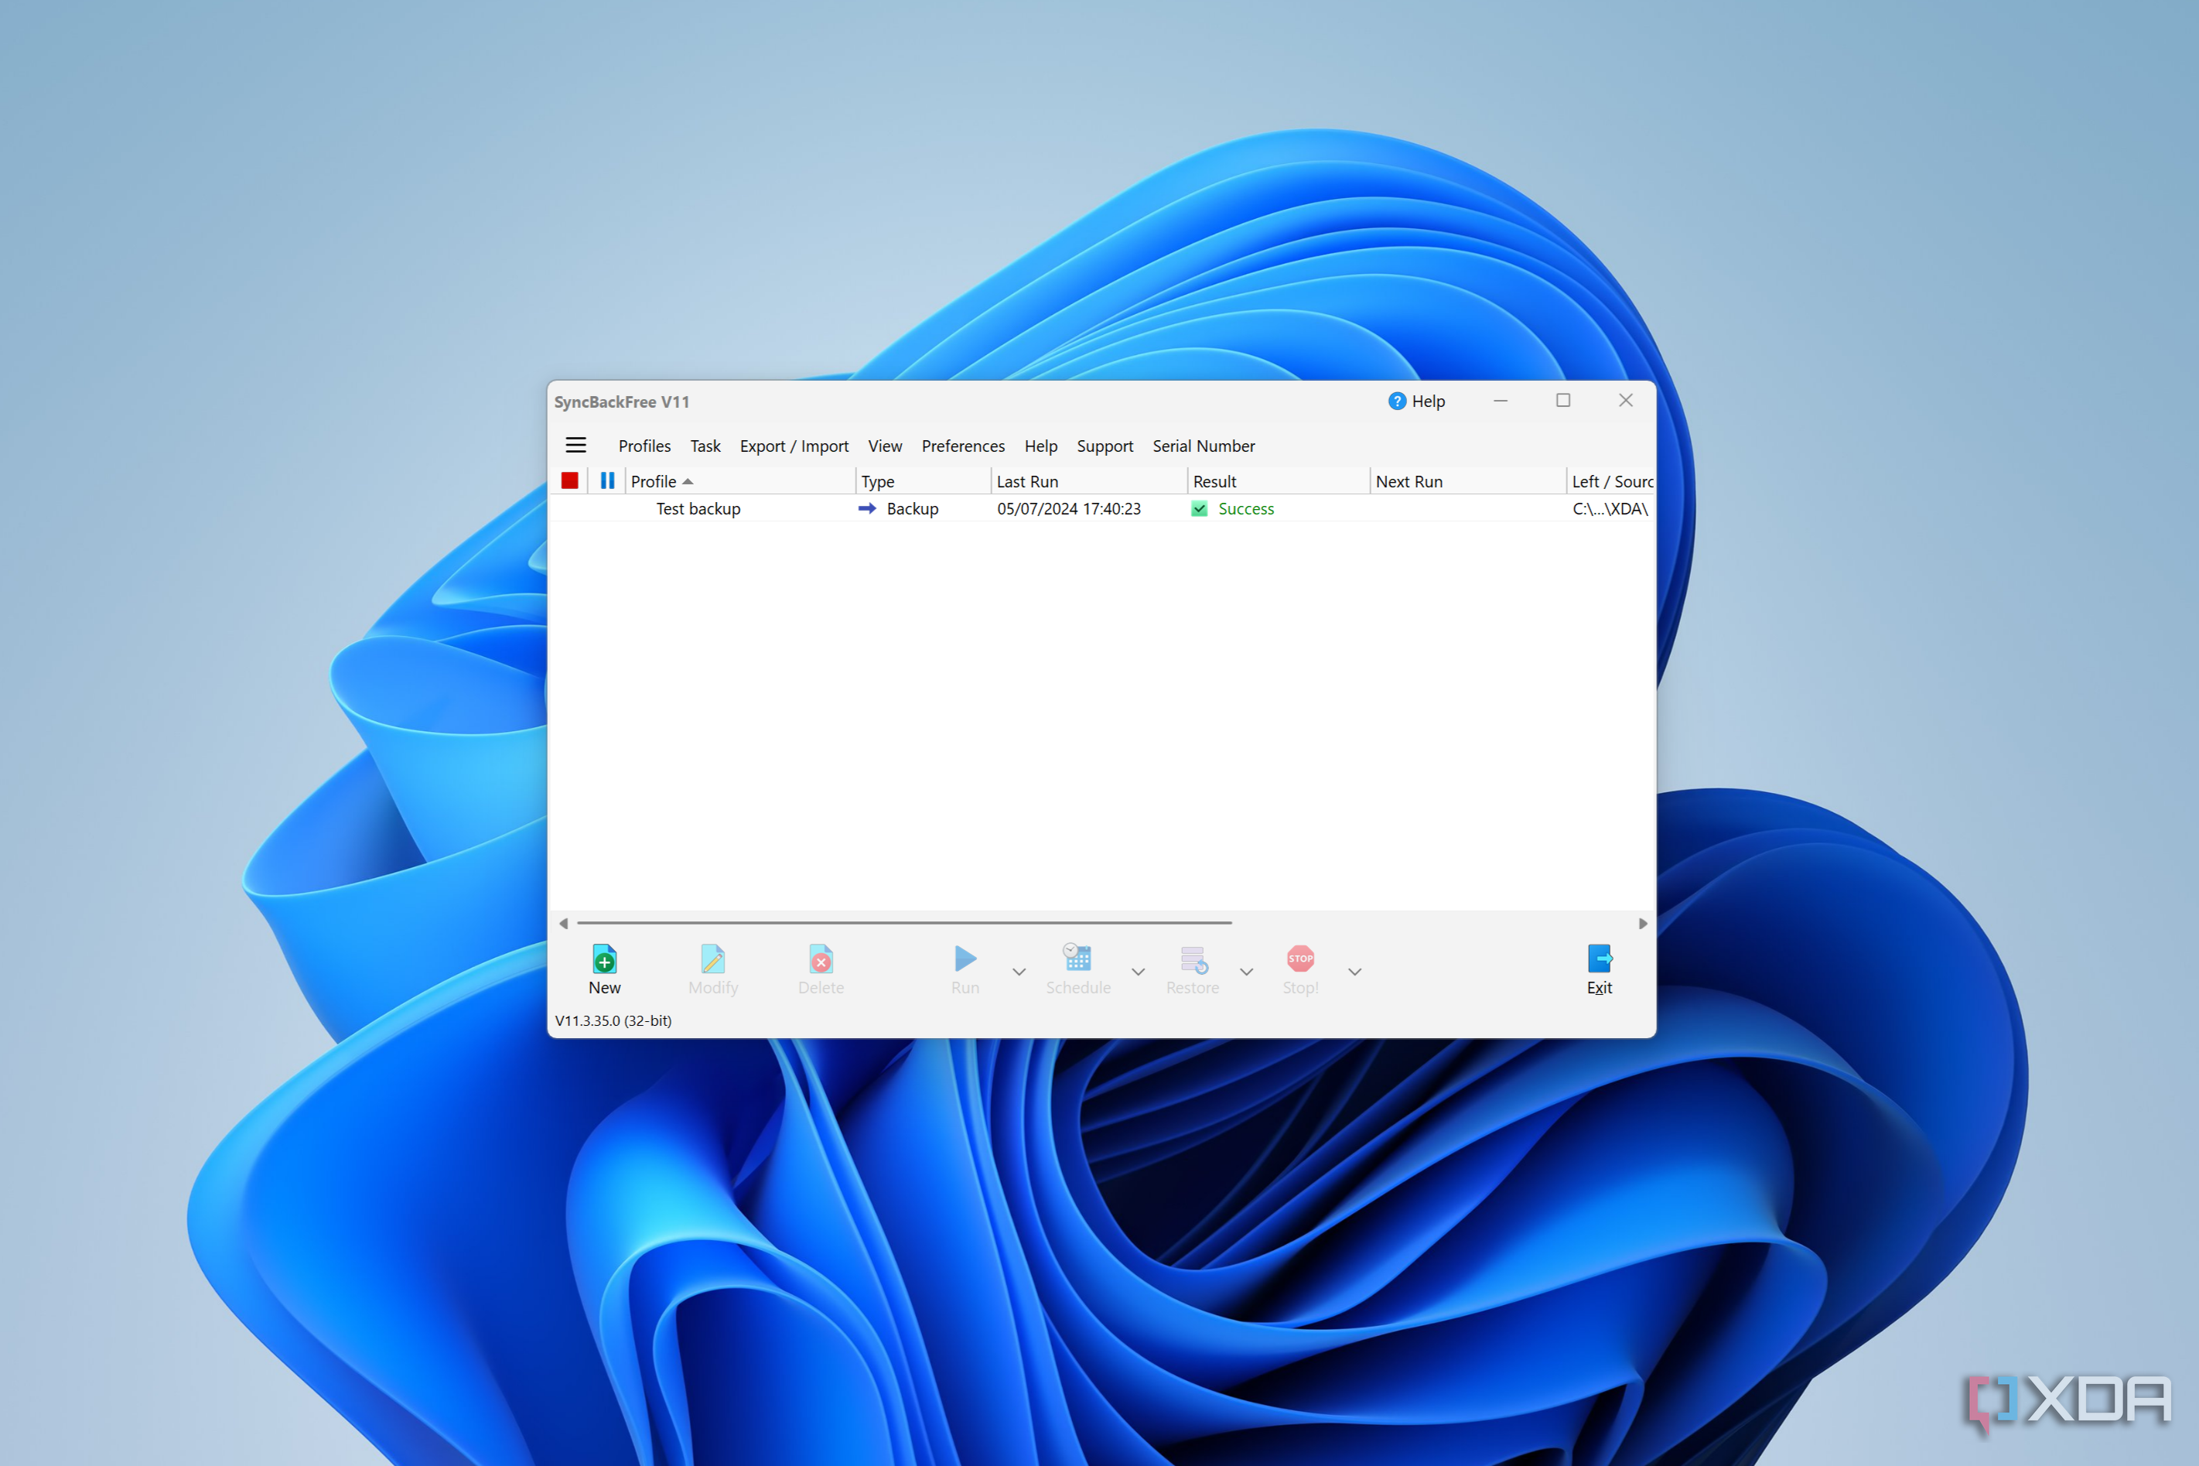Click the Modify profile icon
Viewport: 2199px width, 1466px height.
(x=713, y=959)
